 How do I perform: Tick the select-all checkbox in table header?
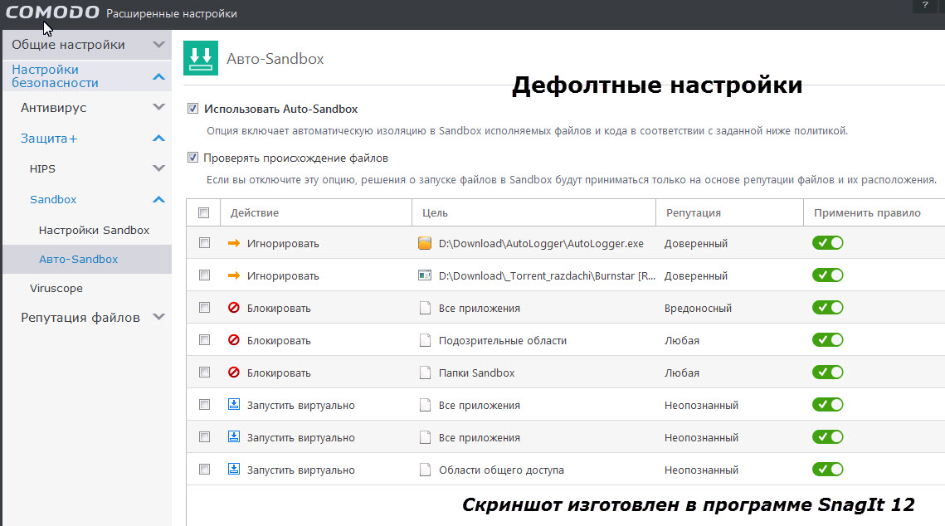(x=204, y=212)
